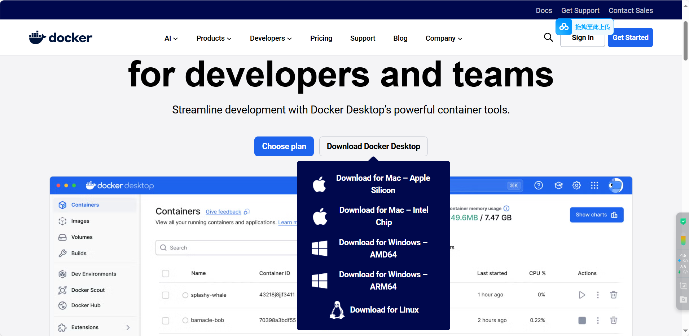The image size is (689, 336).
Task: Click the green shield icon in side widget
Action: coord(683,221)
